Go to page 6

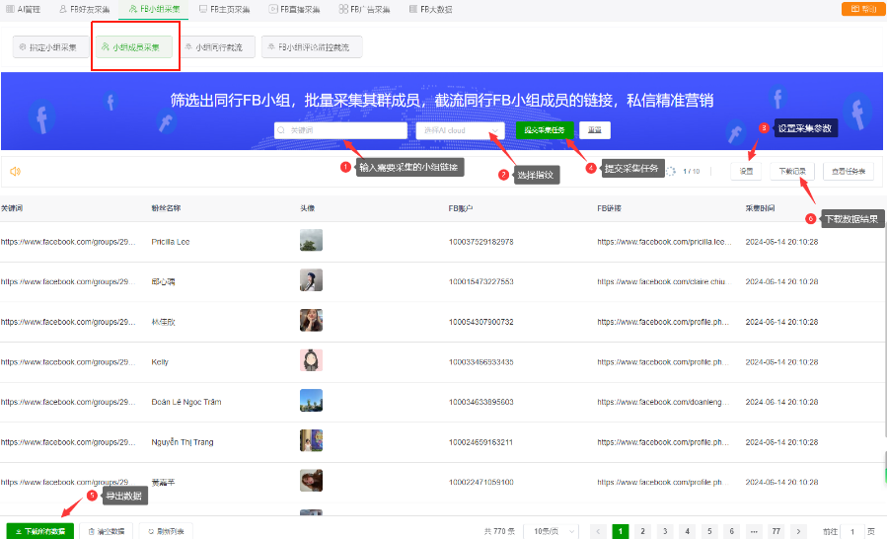(731, 531)
